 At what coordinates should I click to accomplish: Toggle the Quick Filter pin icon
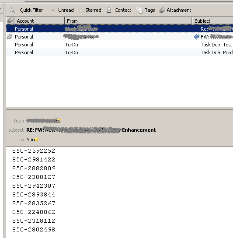(x=12, y=10)
